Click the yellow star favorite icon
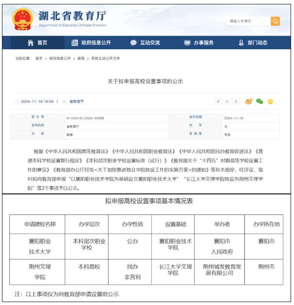 (x=270, y=101)
